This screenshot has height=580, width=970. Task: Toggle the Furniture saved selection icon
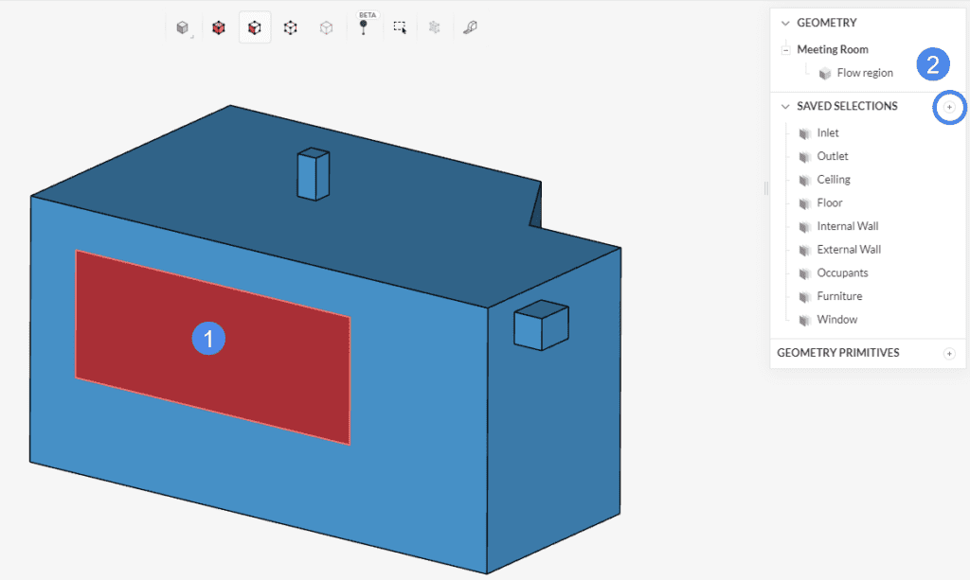803,295
